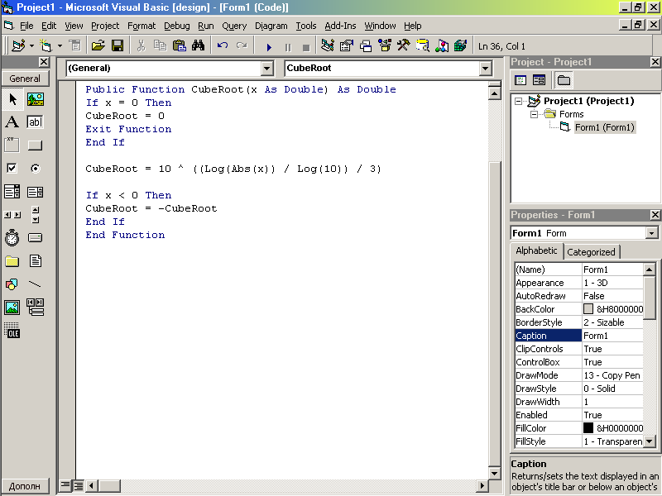Open Properties Window from toolbar
The height and width of the screenshot is (496, 662).
346,45
